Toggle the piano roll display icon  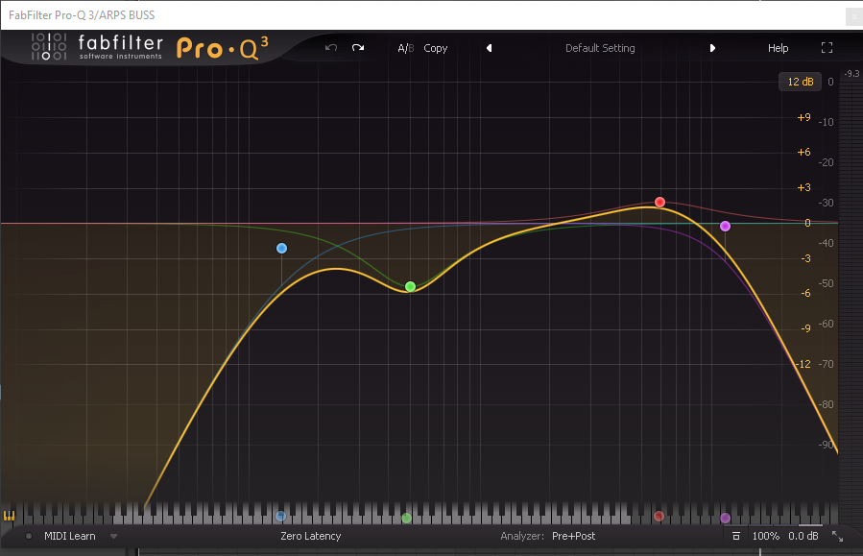click(10, 516)
